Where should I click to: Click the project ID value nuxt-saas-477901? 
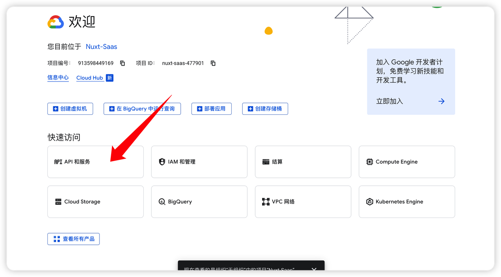(x=183, y=63)
